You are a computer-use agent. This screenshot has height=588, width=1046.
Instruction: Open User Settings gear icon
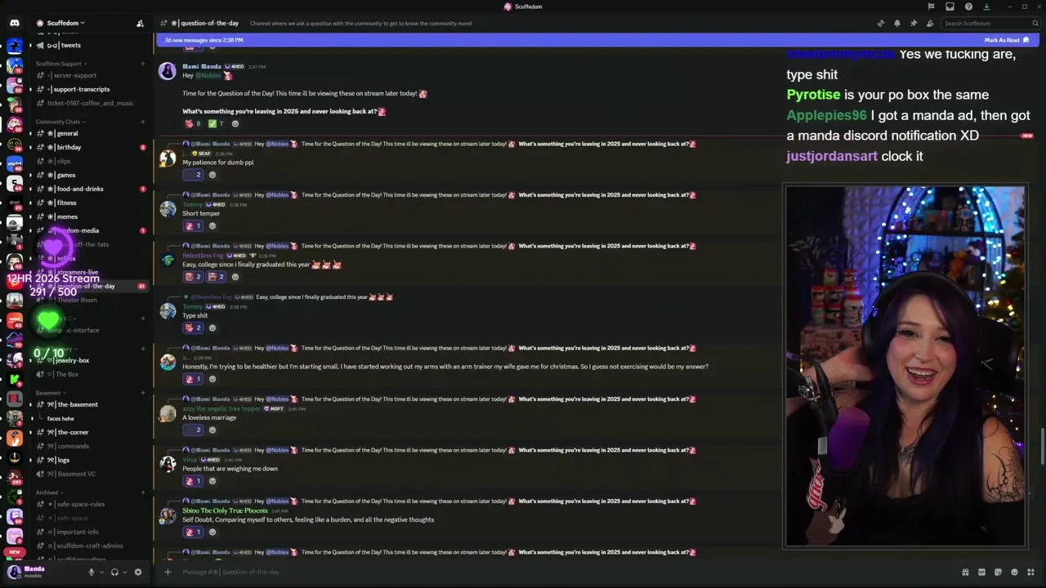click(137, 572)
